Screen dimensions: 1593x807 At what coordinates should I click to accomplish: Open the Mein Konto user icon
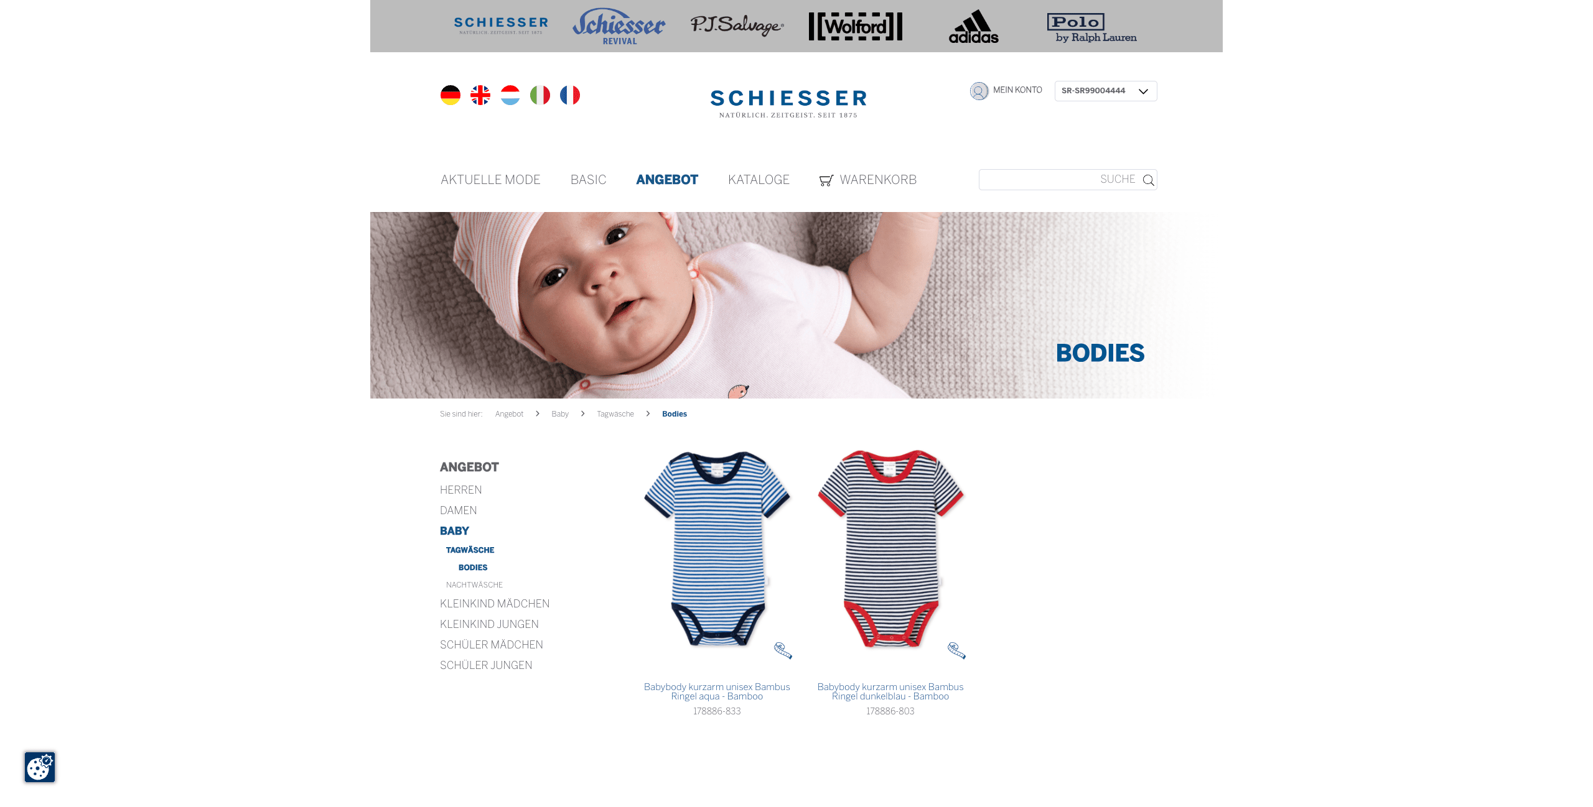point(979,91)
